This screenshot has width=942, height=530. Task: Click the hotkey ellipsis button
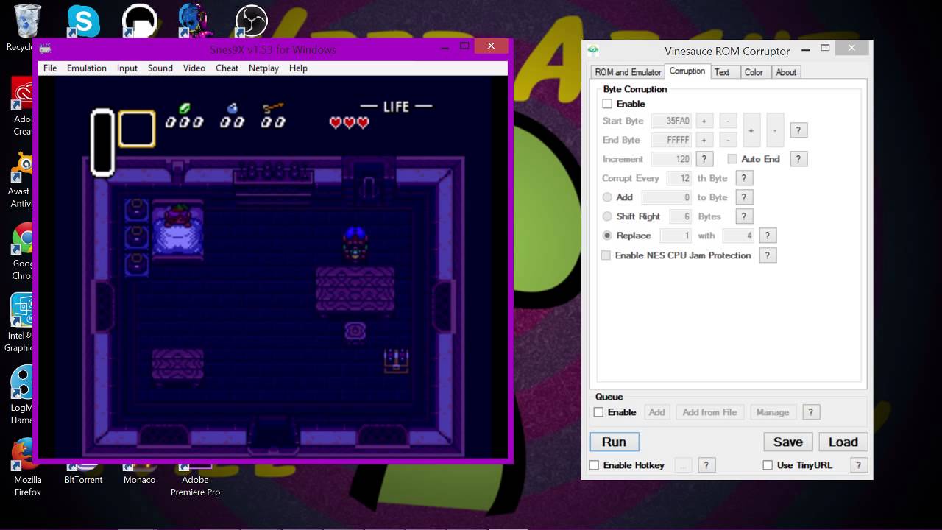tap(682, 465)
